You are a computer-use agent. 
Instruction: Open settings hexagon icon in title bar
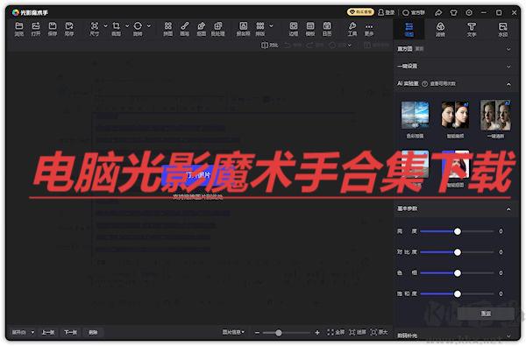[x=469, y=12]
